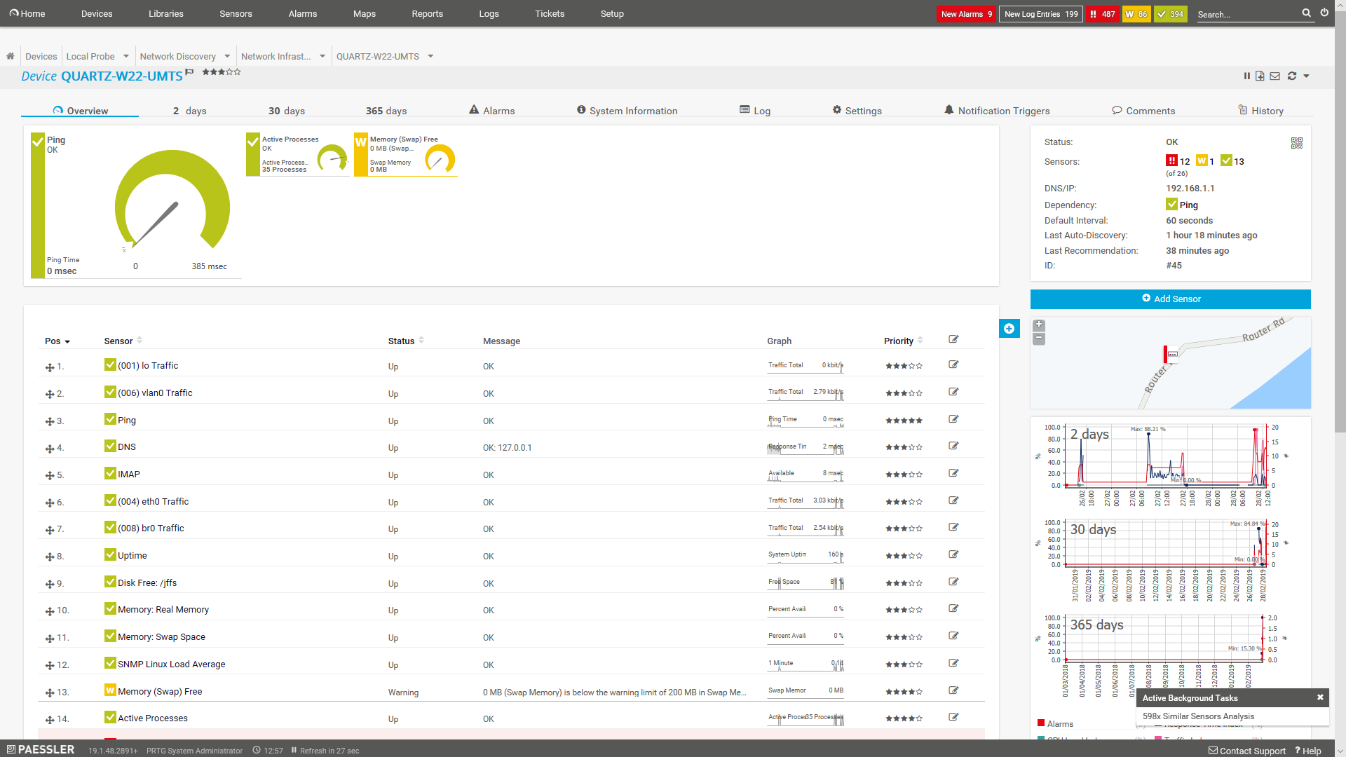Click the status checkbox of eth0 Traffic sensor
1346x757 pixels.
tap(110, 500)
